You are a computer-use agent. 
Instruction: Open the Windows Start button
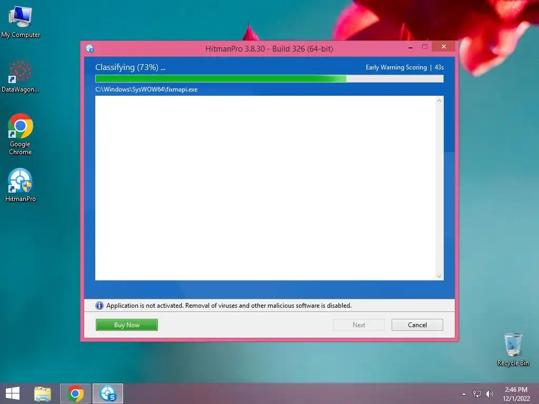(x=13, y=393)
